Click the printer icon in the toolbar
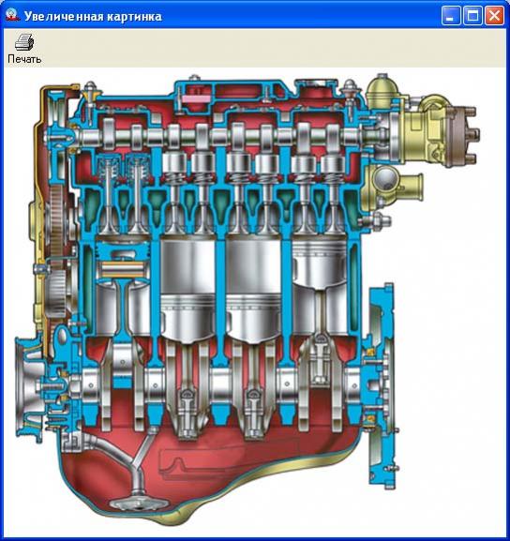This screenshot has height=541, width=510. pos(24,42)
